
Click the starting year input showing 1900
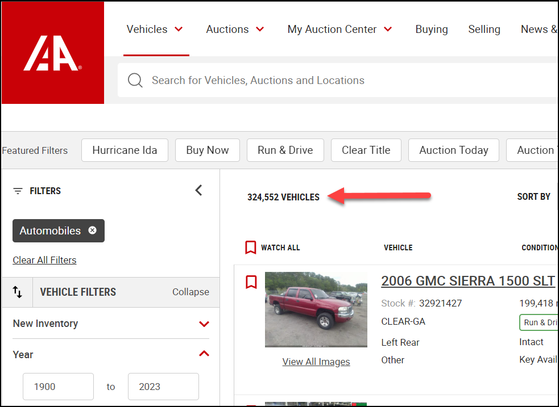pos(58,386)
